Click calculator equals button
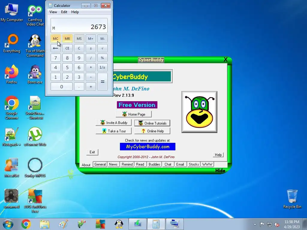The height and width of the screenshot is (230, 307). click(x=103, y=81)
